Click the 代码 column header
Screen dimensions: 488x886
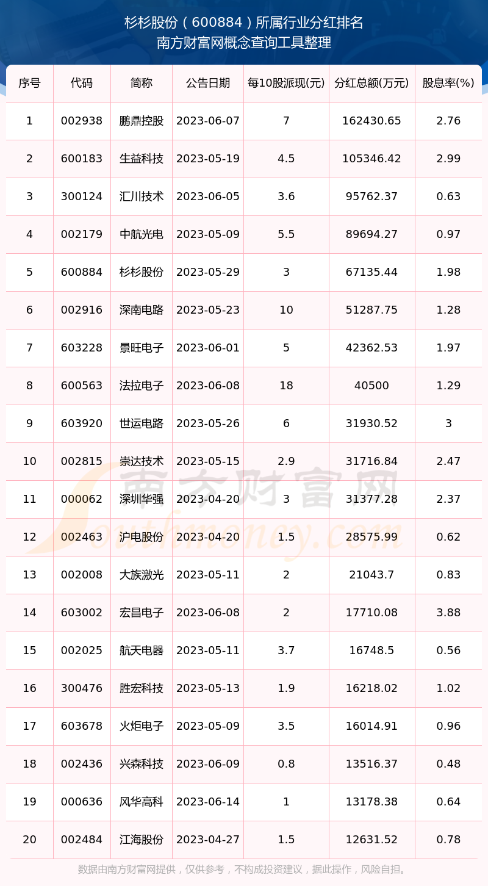(x=82, y=83)
